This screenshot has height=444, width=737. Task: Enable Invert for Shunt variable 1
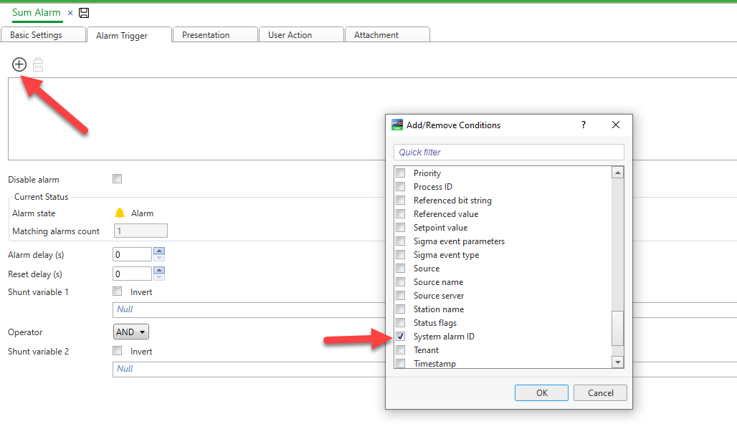click(118, 291)
